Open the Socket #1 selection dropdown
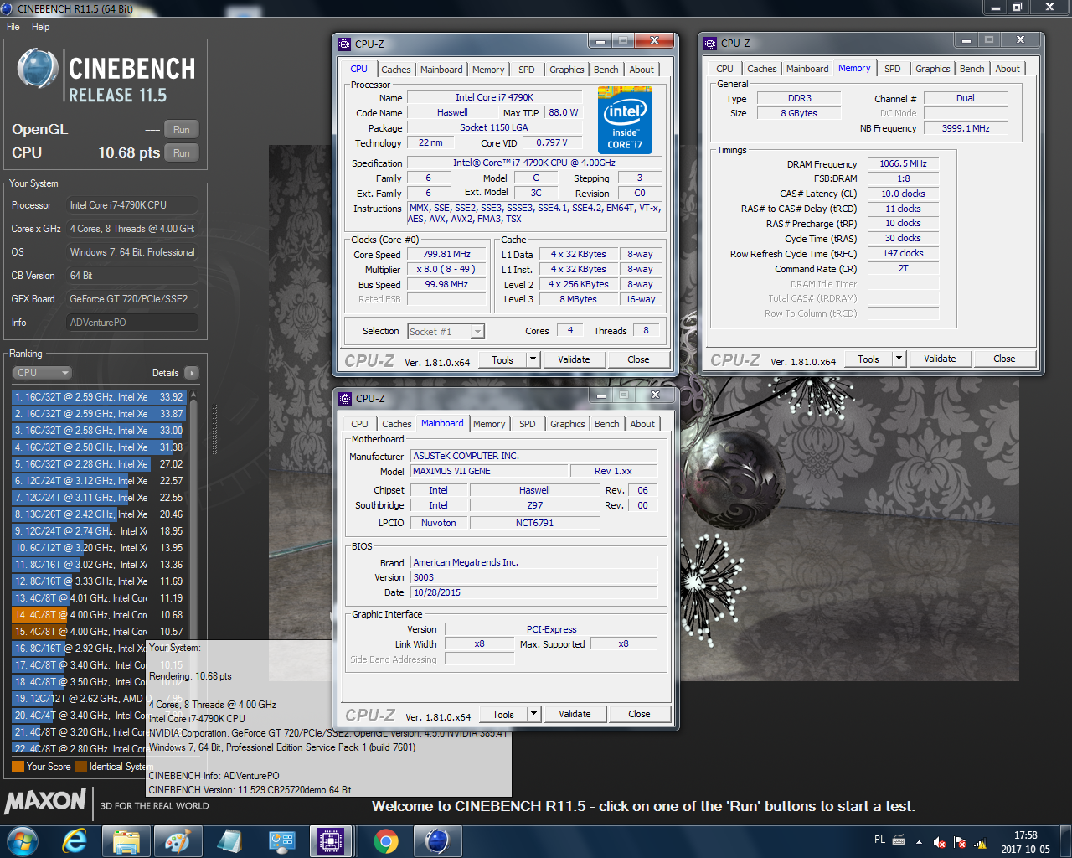 (x=446, y=332)
